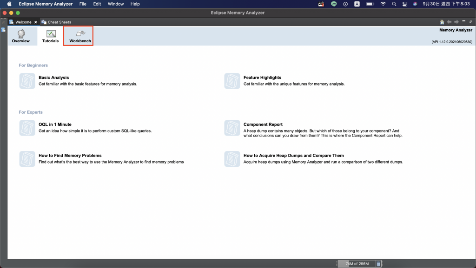The height and width of the screenshot is (268, 476).
Task: Click Acquire Heap Dumps tutorial icon
Action: pos(232,159)
